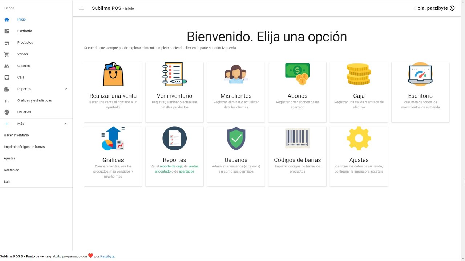Open the Hola, parzibyte user menu
Viewport: 465px width, 261px height.
tap(434, 8)
